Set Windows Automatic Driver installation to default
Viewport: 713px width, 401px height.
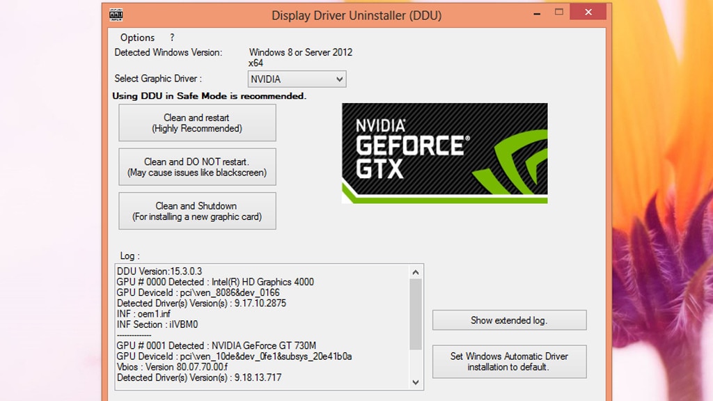click(509, 361)
